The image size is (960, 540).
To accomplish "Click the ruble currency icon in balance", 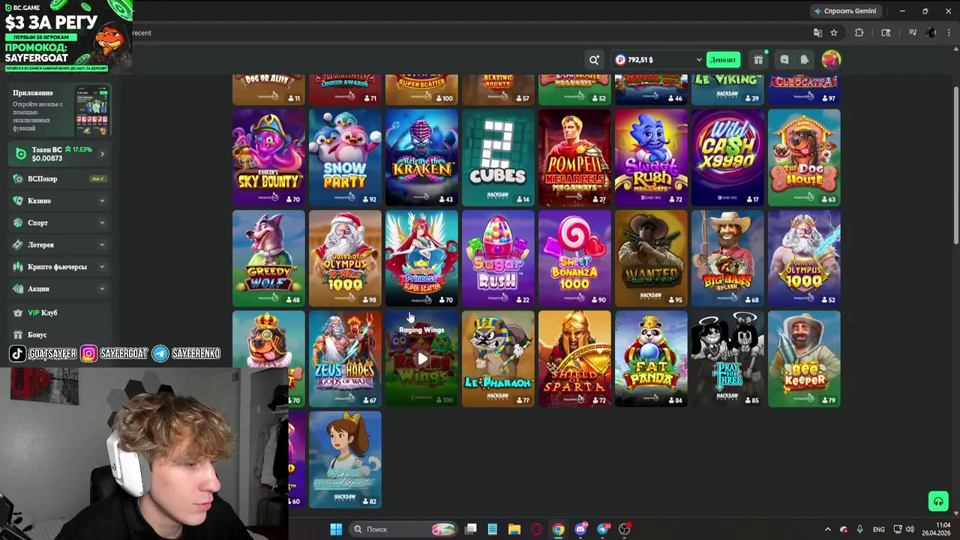I will (620, 60).
